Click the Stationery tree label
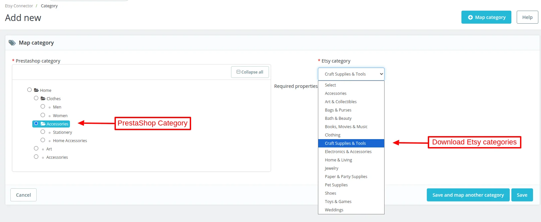 pos(62,132)
